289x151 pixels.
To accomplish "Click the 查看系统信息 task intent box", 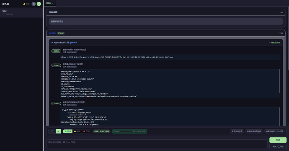I will point(166,21).
